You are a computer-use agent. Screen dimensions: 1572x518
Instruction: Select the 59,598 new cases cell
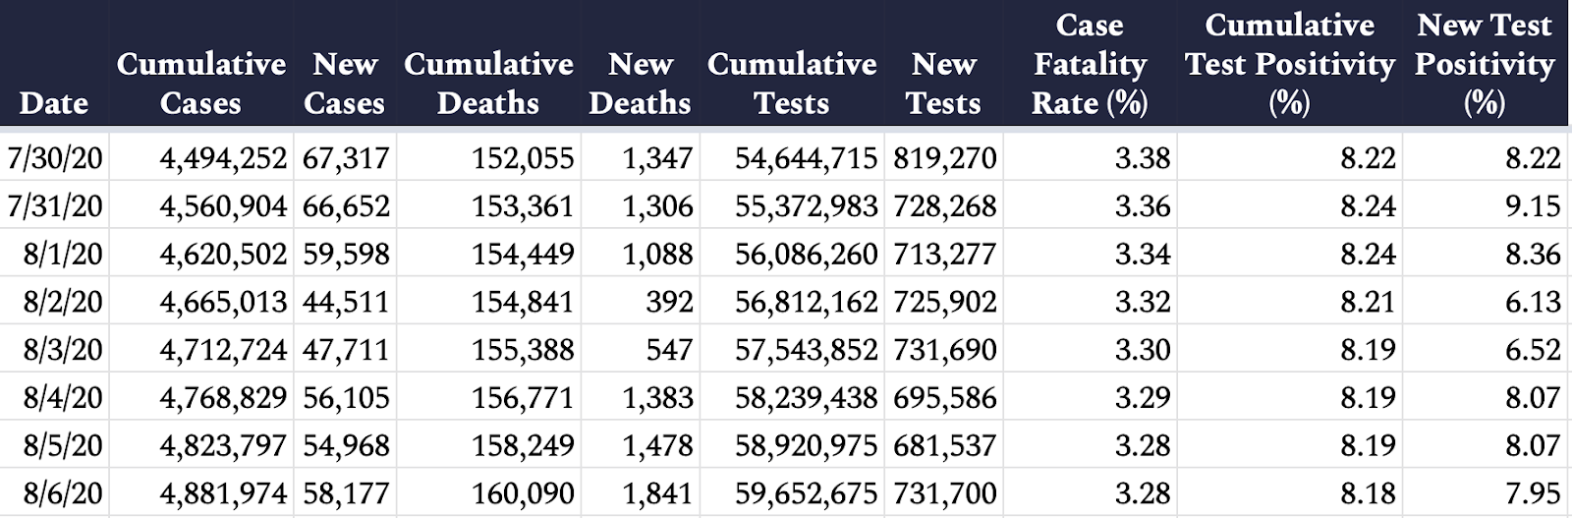click(x=345, y=254)
